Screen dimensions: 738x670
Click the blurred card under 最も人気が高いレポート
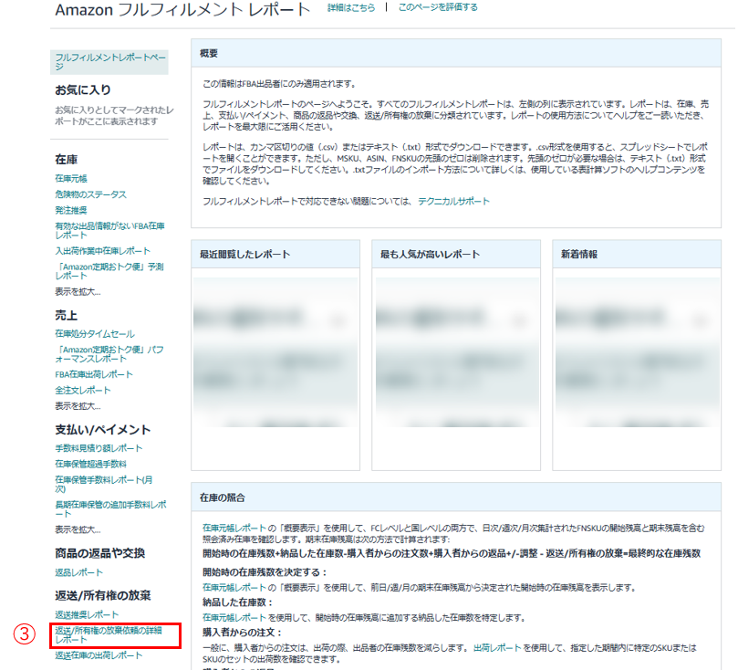click(457, 352)
